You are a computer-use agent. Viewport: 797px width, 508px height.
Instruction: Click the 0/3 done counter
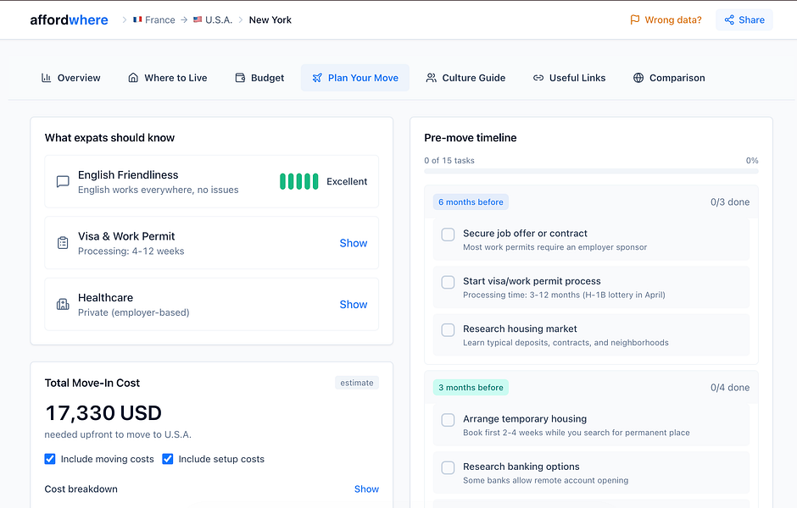[730, 202]
